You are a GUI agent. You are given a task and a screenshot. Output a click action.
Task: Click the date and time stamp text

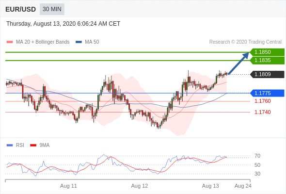[x=64, y=24]
